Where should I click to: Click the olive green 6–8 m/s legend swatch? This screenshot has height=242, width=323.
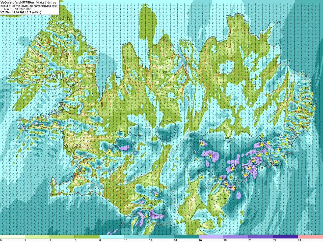(x=87, y=237)
